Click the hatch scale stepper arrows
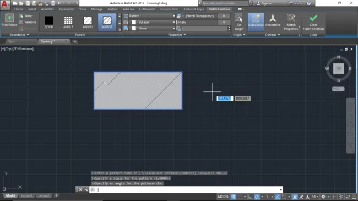 pyautogui.click(x=229, y=28)
